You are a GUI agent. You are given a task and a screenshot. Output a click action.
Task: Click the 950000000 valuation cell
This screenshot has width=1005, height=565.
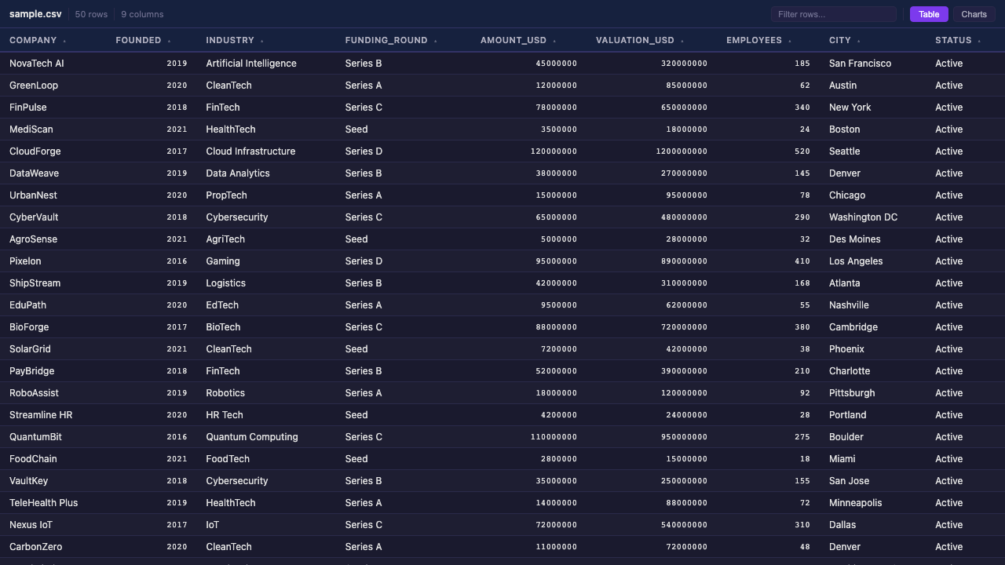[x=652, y=437]
